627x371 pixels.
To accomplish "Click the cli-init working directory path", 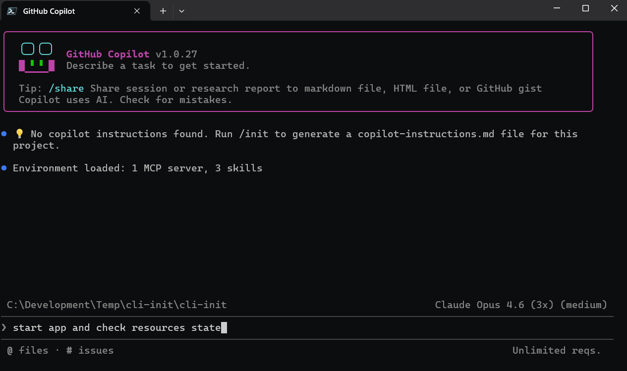I will [x=116, y=305].
